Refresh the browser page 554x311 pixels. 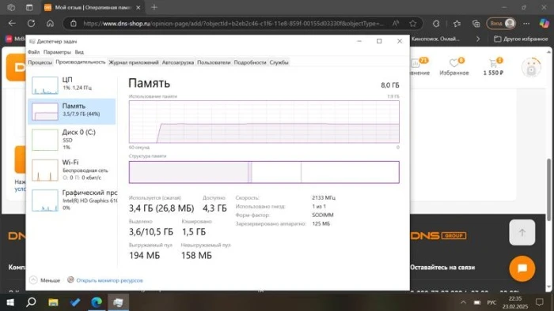(x=31, y=23)
